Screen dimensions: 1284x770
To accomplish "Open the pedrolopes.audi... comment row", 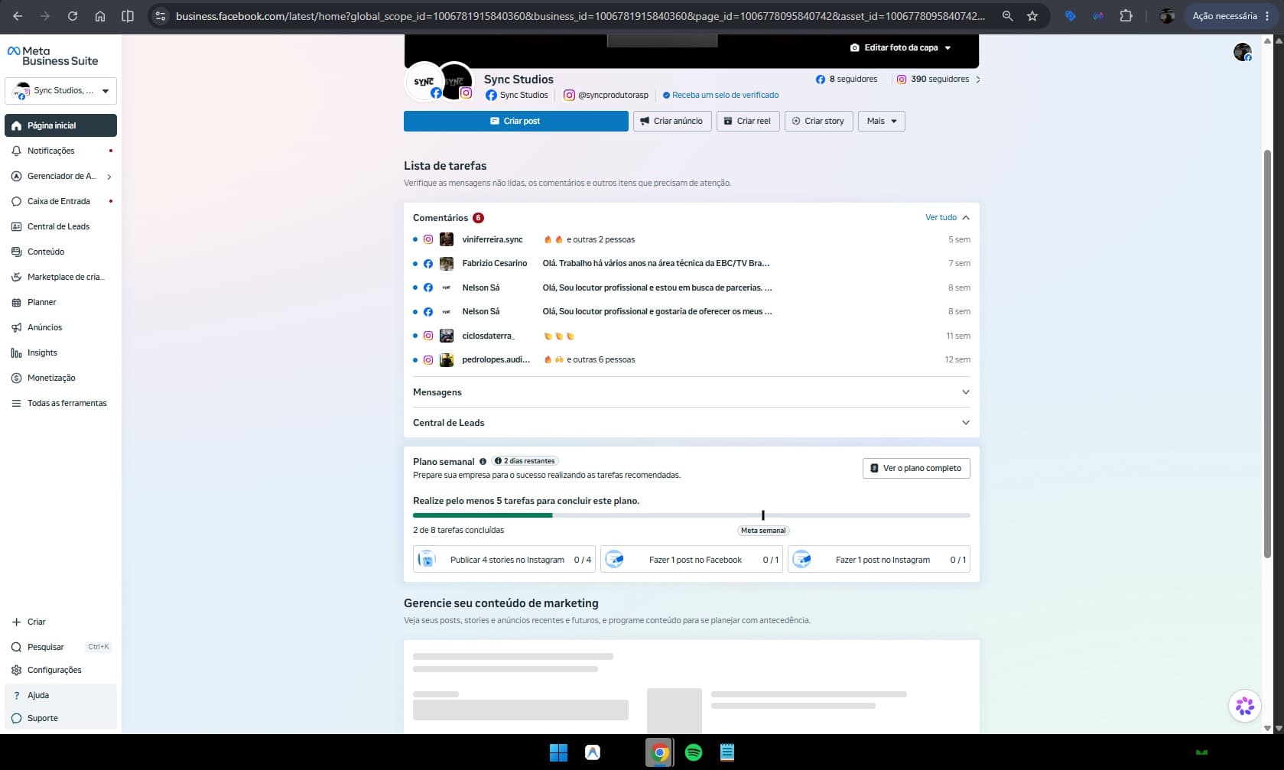I will (x=691, y=359).
